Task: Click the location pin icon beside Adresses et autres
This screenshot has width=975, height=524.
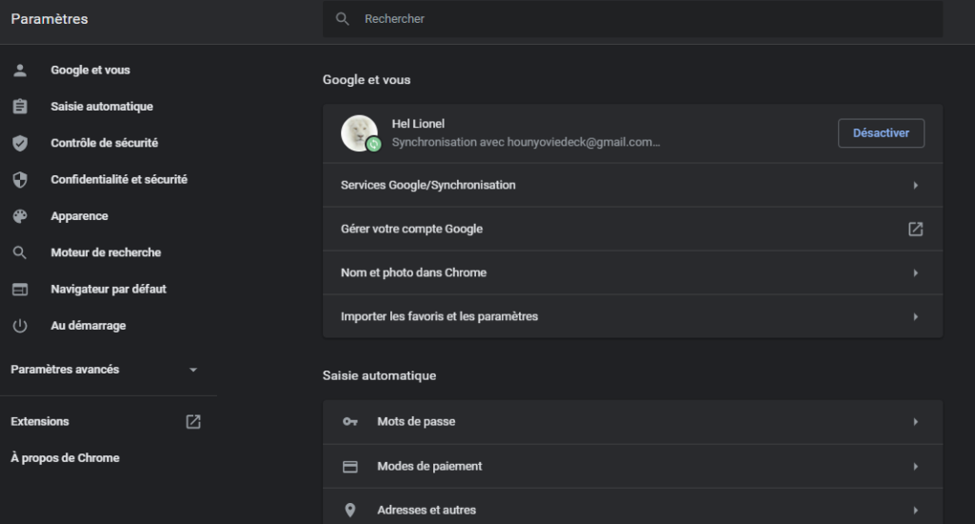Action: pos(350,511)
